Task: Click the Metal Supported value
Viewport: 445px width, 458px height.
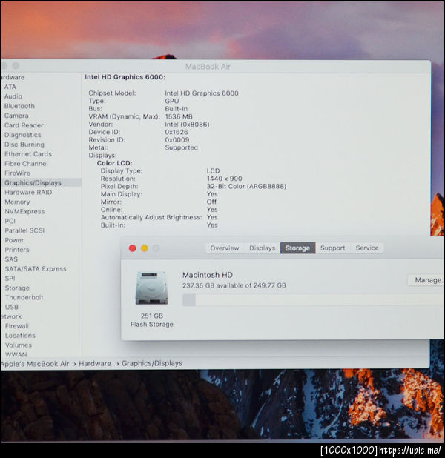Action: 181,147
